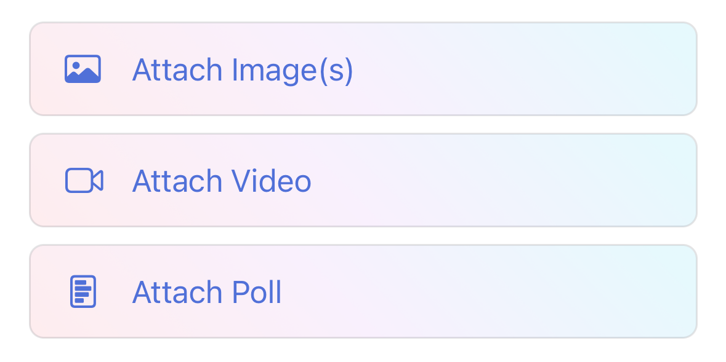Image resolution: width=726 pixels, height=362 pixels.
Task: Click the "Attach Image(s)" text label
Action: pyautogui.click(x=243, y=70)
